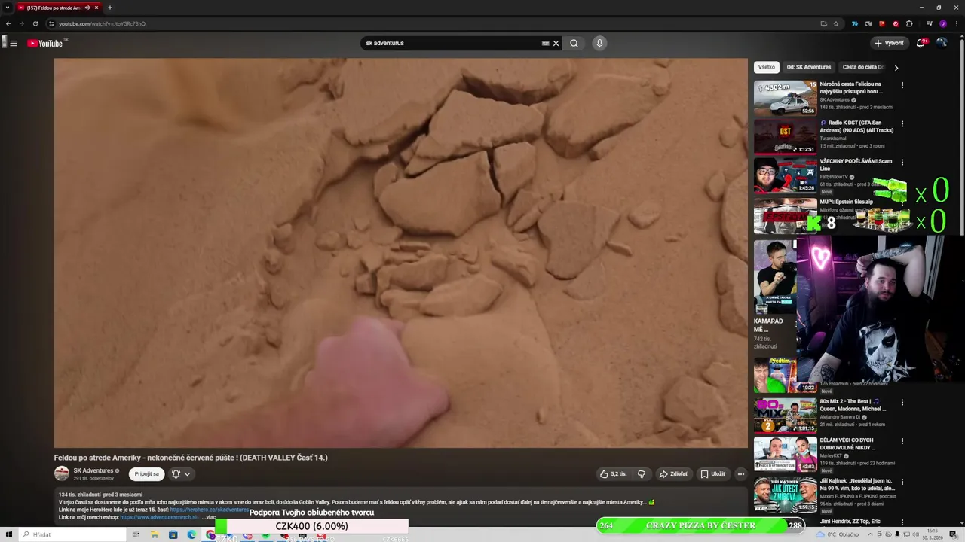Viewport: 965px width, 542px height.
Task: Open the Radio K DST thumbnail
Action: pos(785,136)
